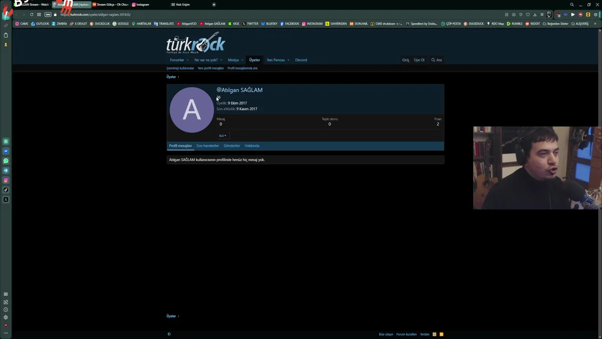Open the Bul dropdown button

[222, 136]
